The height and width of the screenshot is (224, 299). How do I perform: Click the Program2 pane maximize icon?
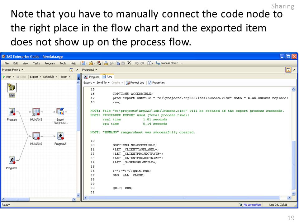point(288,70)
